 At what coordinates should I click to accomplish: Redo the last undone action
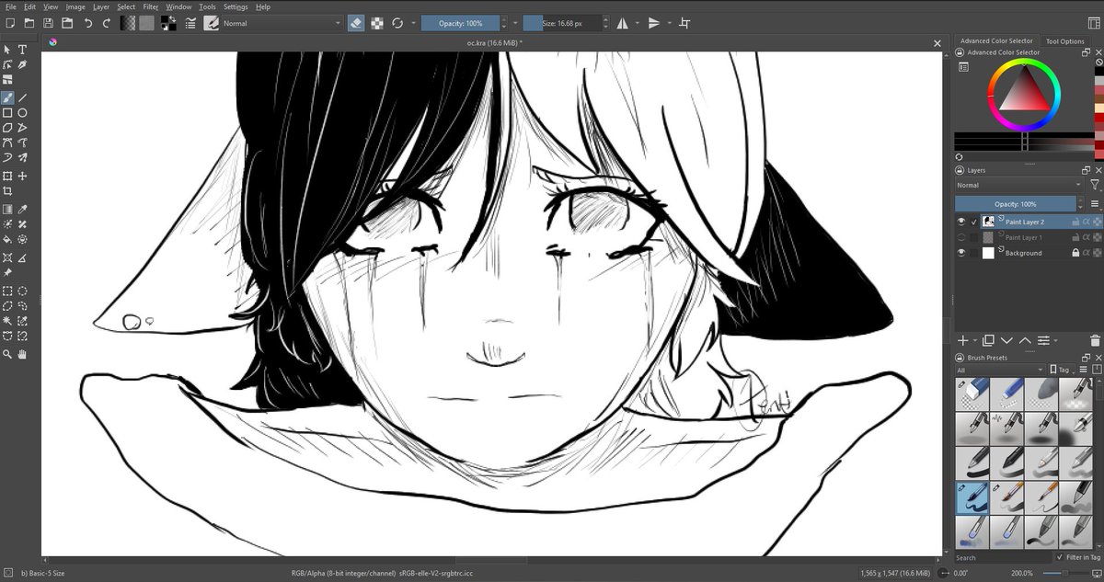[108, 23]
